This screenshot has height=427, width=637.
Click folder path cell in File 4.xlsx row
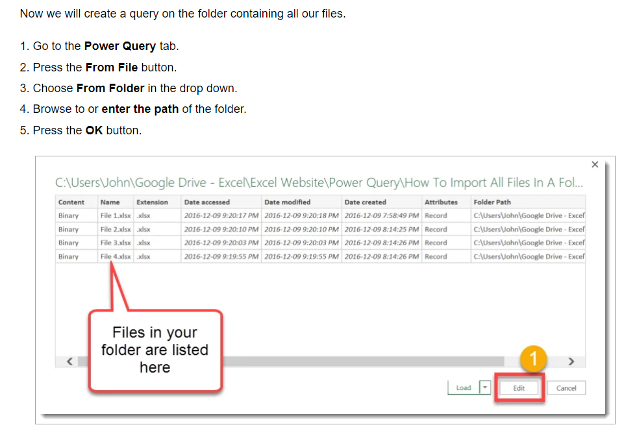tap(529, 256)
